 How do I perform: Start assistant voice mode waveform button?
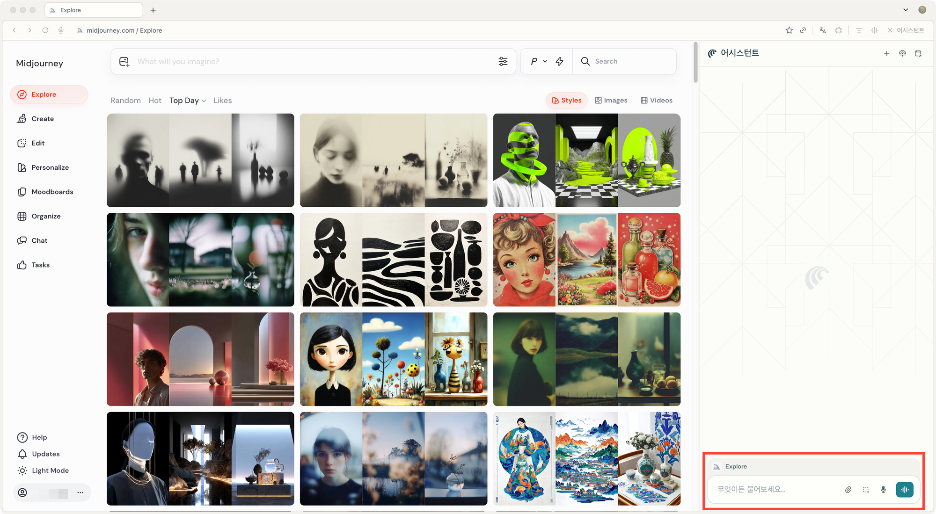(905, 490)
